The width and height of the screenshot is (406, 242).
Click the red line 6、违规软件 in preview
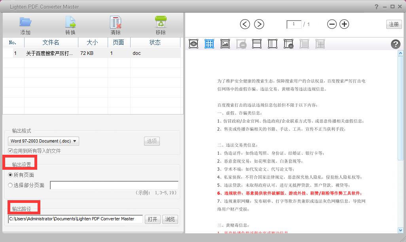pos(290,193)
